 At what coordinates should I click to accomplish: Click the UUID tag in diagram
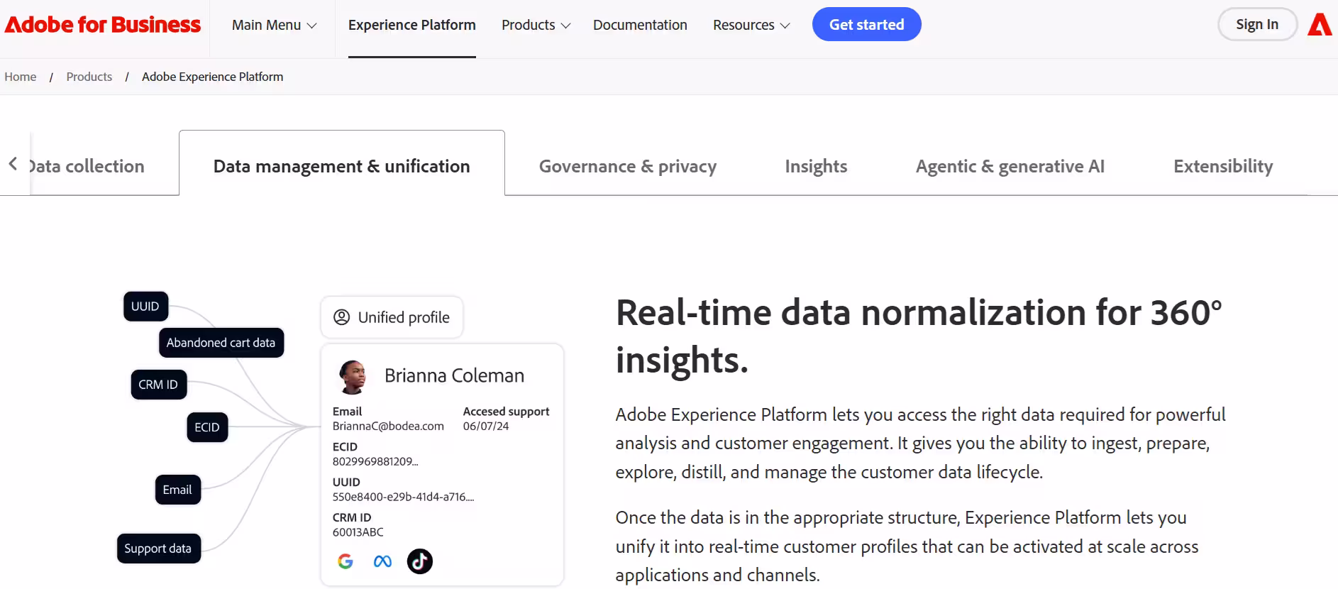click(145, 307)
